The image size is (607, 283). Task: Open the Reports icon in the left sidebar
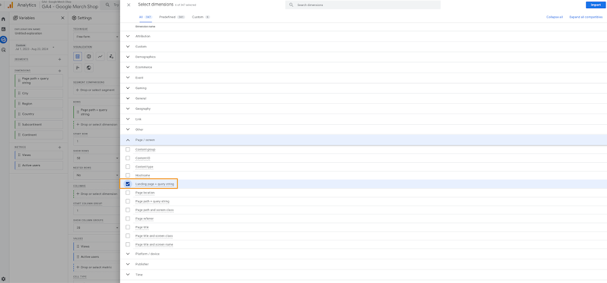click(x=3, y=29)
